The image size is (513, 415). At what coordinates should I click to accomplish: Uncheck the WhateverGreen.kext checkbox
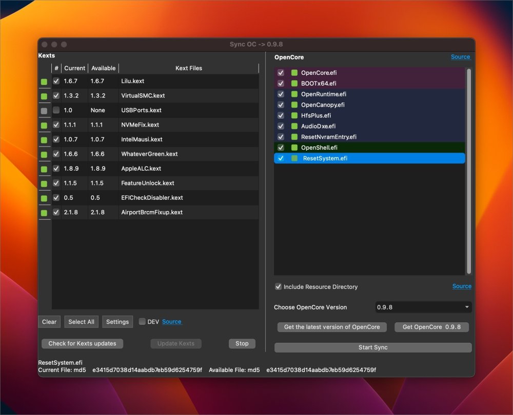[x=56, y=154]
